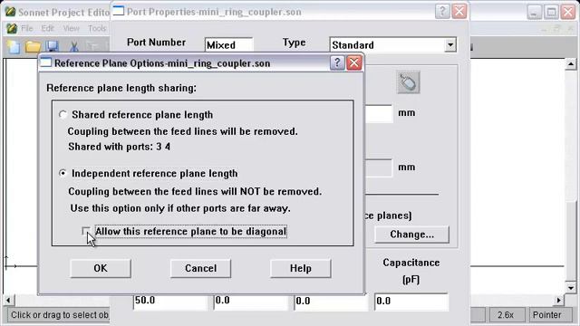Confirm Reference Plane Options with OK
Viewport: 580px width, 326px height.
pyautogui.click(x=101, y=268)
